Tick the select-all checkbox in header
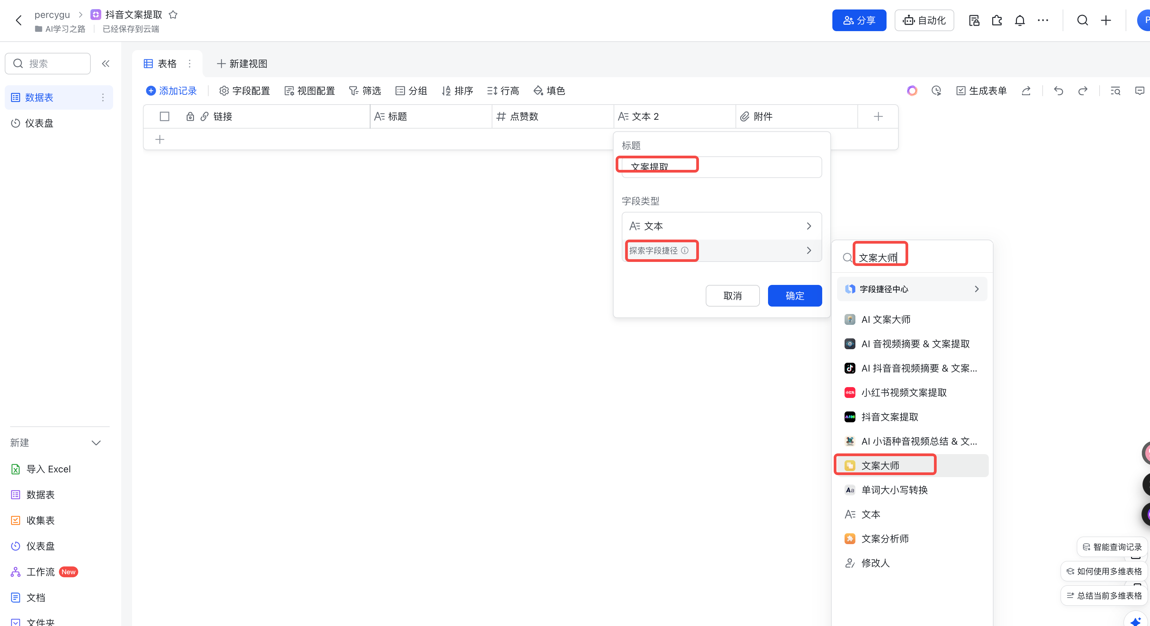This screenshot has width=1150, height=626. (x=164, y=116)
